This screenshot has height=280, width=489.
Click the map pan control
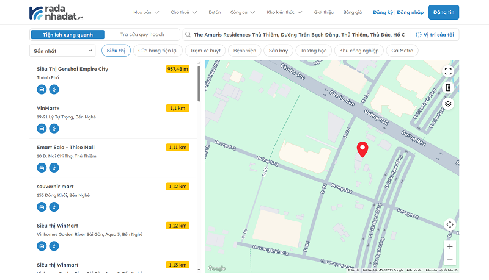click(x=450, y=224)
